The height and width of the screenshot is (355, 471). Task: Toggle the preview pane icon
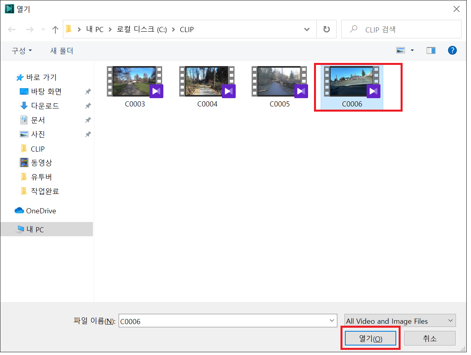431,51
